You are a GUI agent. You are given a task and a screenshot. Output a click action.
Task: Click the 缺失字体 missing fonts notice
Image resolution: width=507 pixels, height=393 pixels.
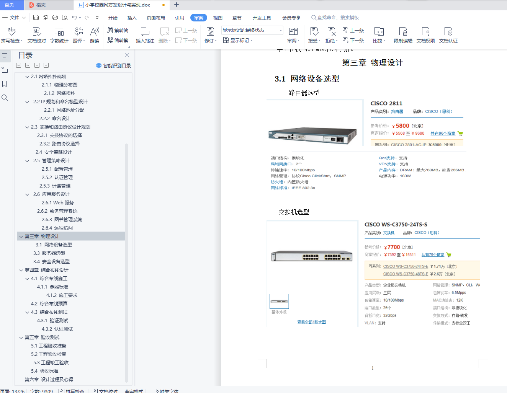pyautogui.click(x=166, y=391)
